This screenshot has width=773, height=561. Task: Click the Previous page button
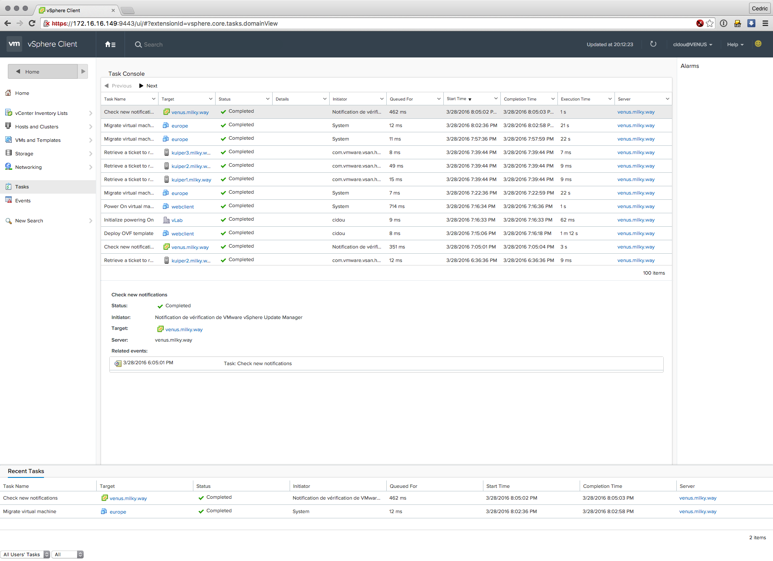pos(118,86)
